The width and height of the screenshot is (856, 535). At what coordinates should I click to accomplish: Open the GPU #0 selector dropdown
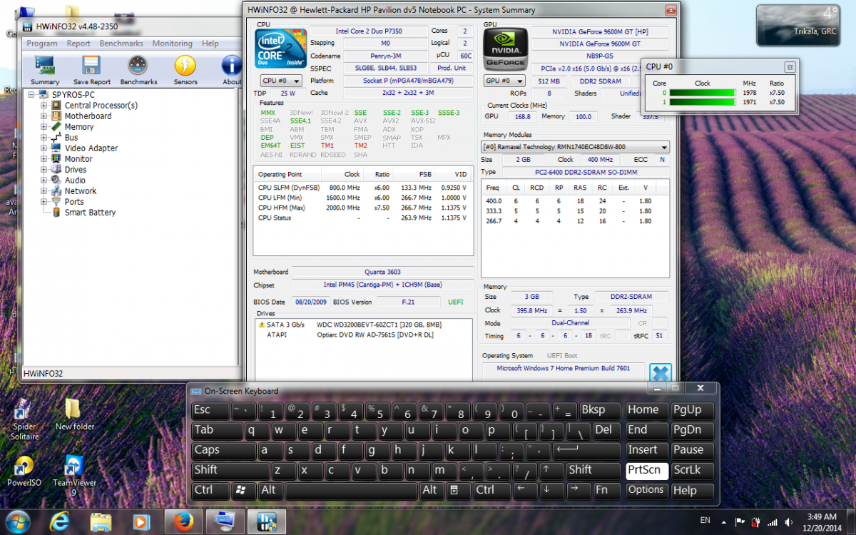pyautogui.click(x=504, y=81)
